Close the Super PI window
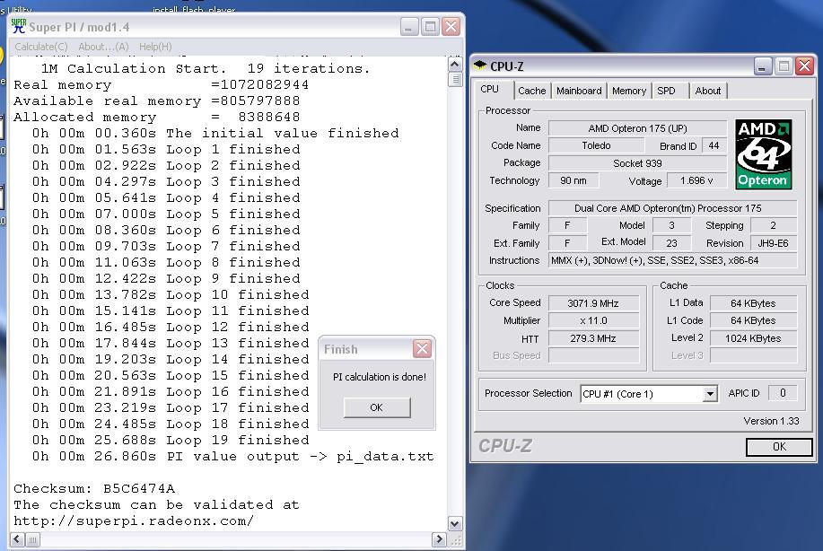Screen dimensions: 823x551 click(451, 26)
